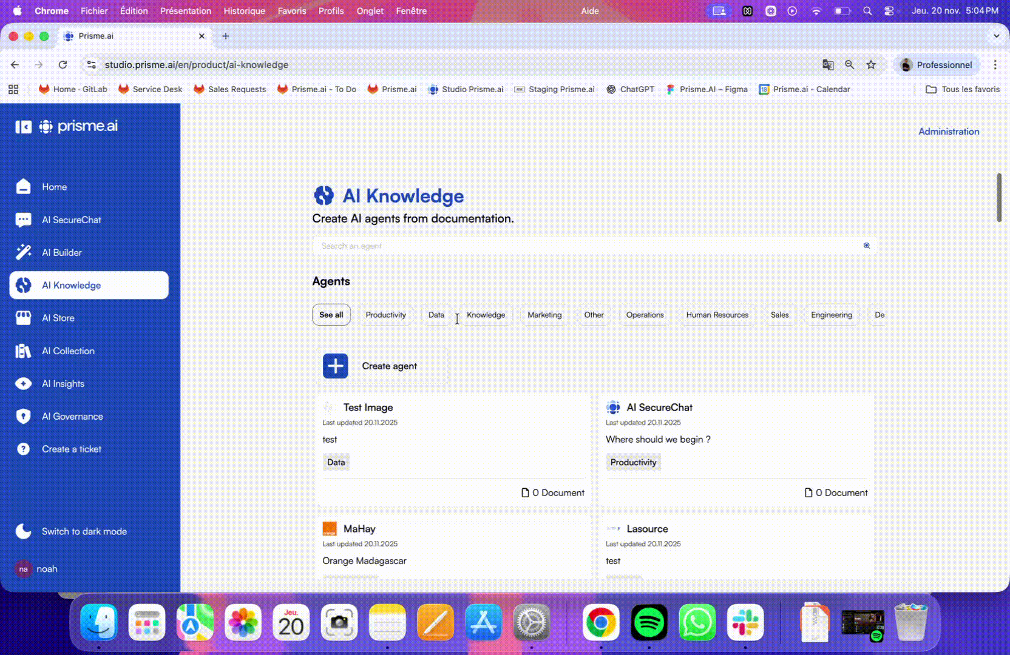Open the Profils menu
Image resolution: width=1010 pixels, height=655 pixels.
click(331, 11)
